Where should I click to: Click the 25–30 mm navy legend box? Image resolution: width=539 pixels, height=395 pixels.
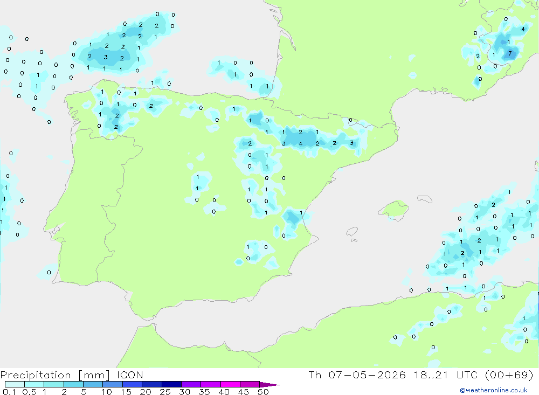pos(171,384)
